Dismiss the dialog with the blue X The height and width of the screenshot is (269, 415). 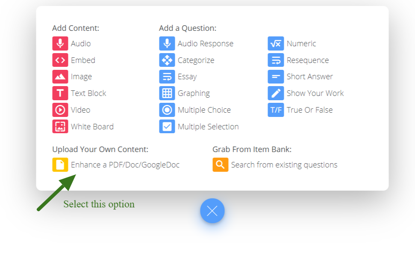(x=212, y=211)
